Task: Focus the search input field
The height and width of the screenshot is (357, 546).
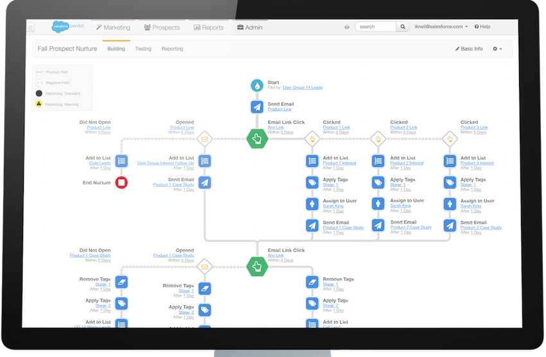Action: point(376,27)
